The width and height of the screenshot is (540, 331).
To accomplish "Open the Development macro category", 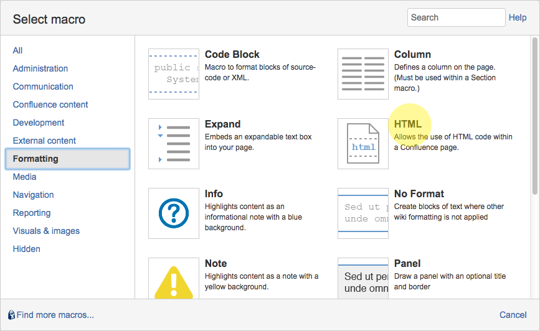I will 39,123.
